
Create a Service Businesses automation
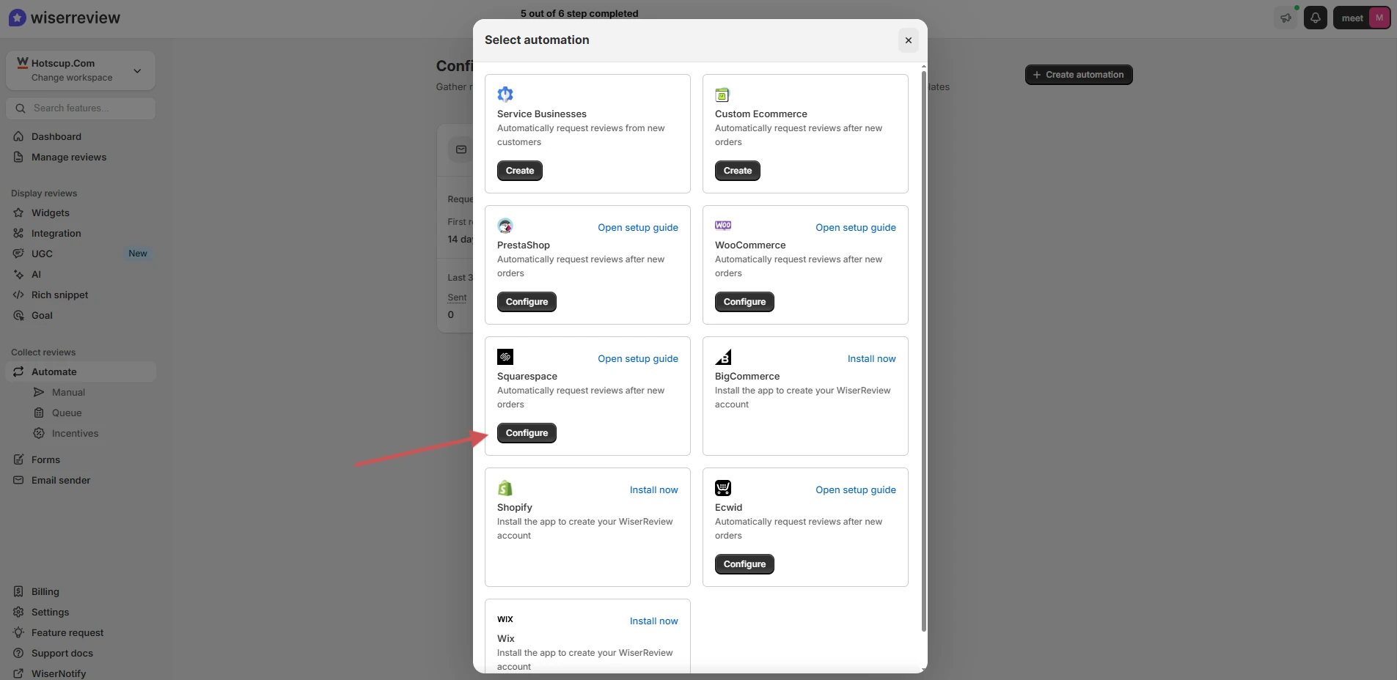tap(520, 171)
